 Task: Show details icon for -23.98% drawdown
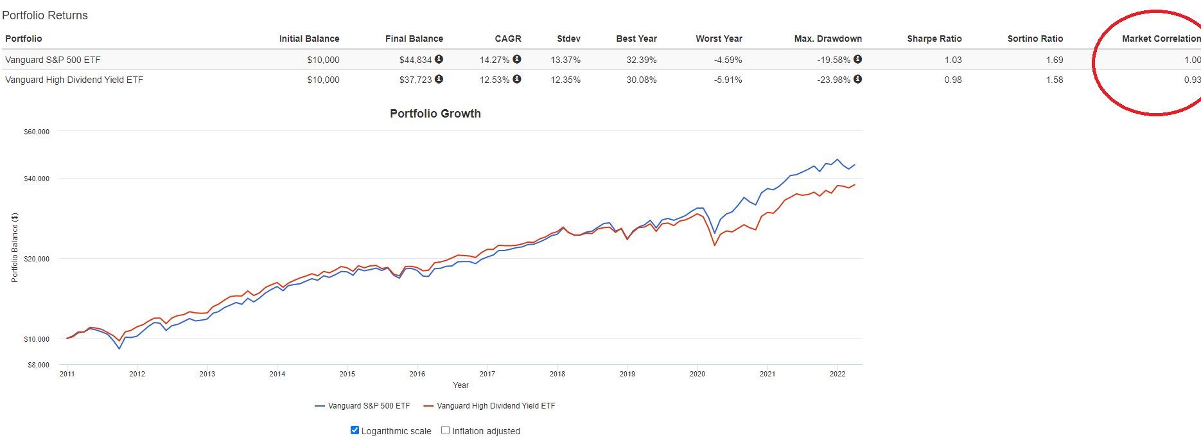pyautogui.click(x=857, y=79)
